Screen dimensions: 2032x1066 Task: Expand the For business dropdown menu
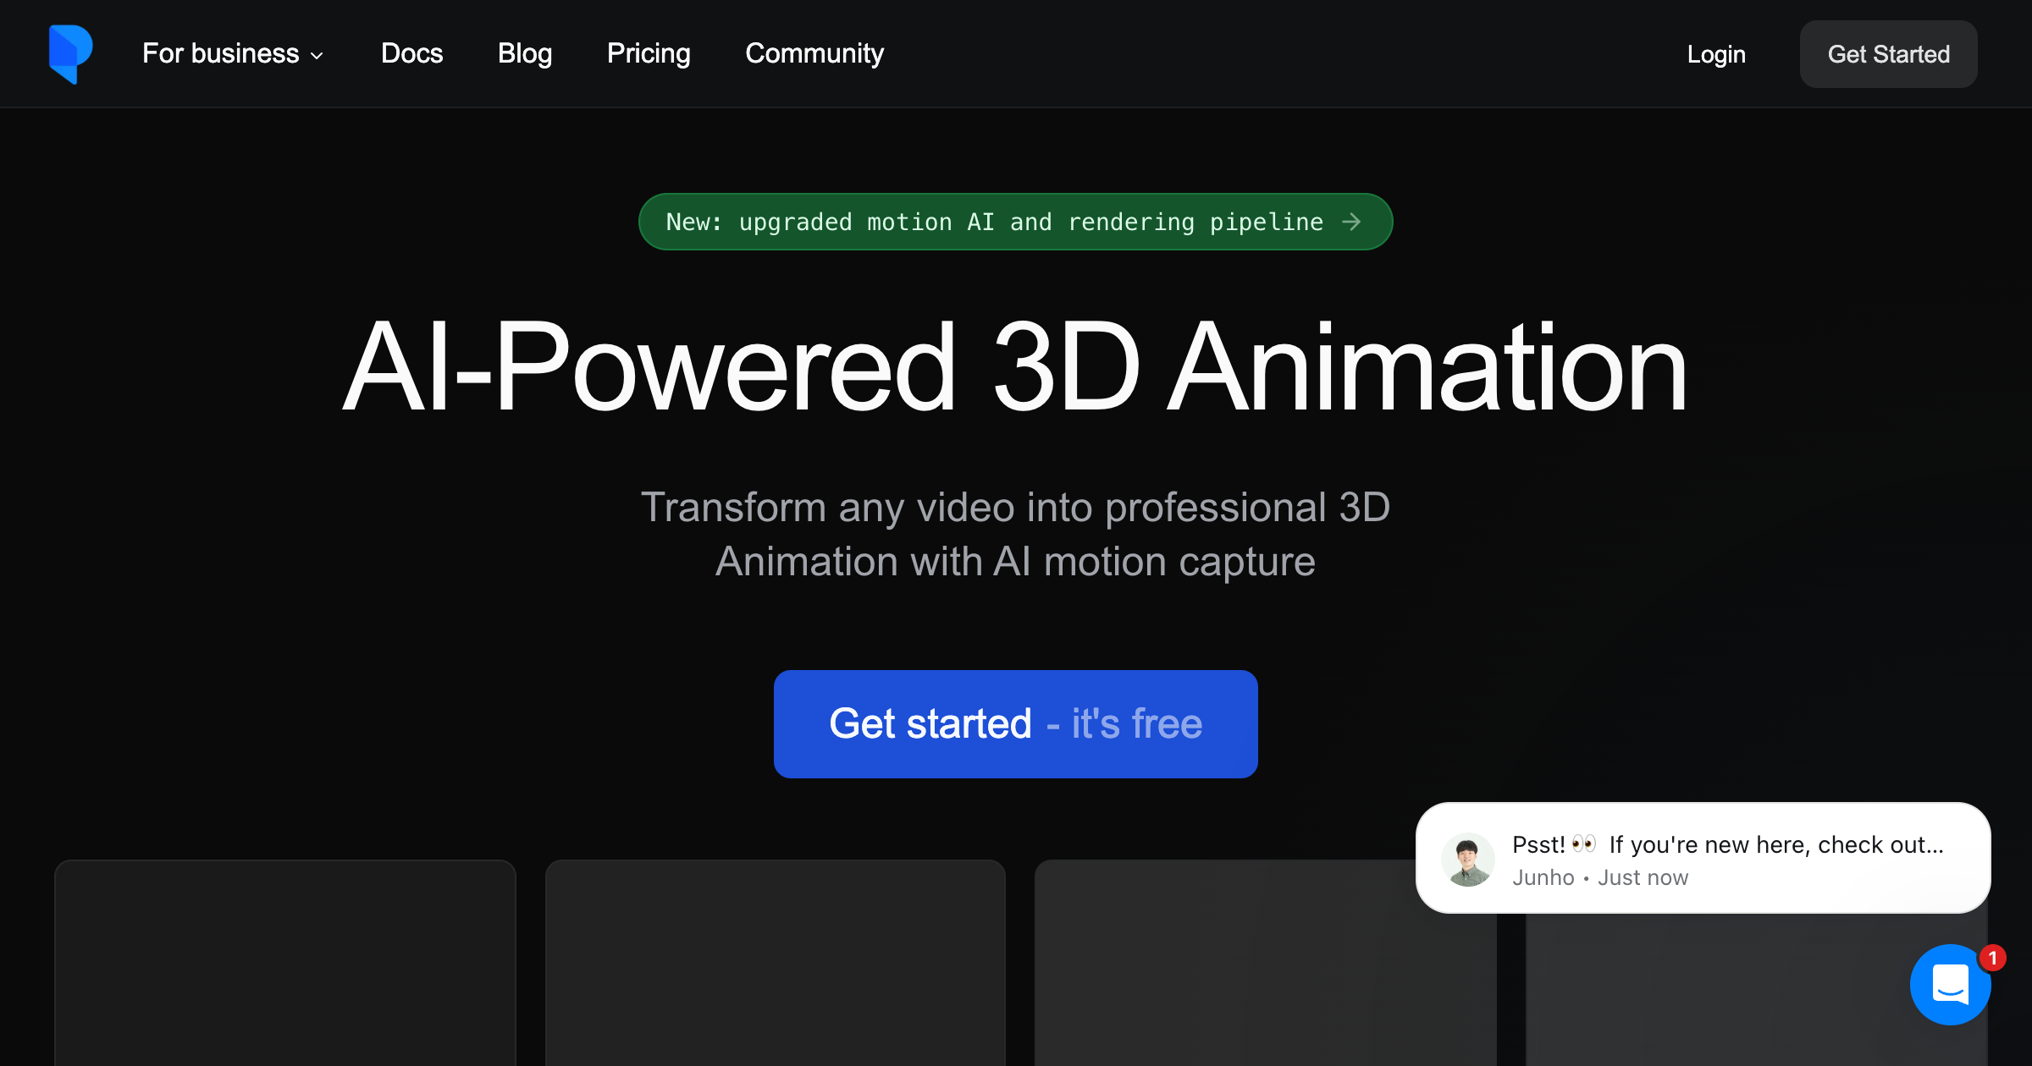(233, 54)
